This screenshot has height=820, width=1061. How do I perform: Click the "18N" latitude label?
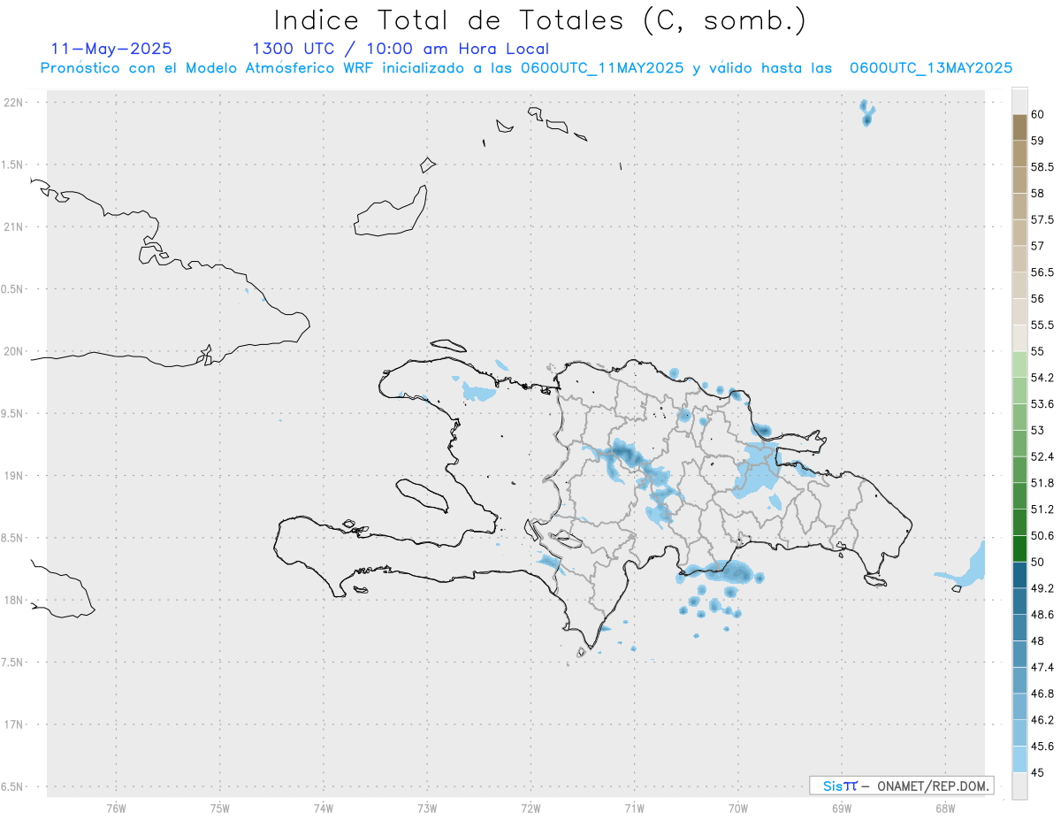(14, 600)
